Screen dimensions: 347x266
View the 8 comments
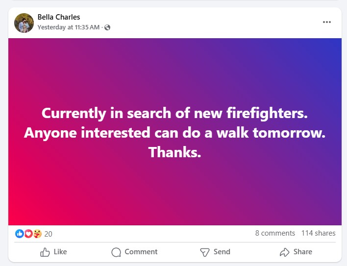[x=275, y=233]
